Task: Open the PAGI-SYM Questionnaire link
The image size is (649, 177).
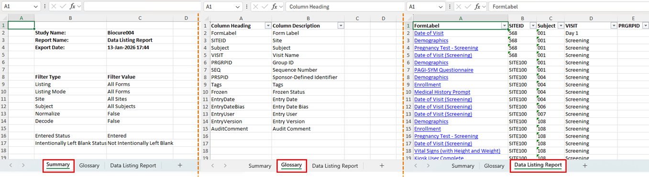Action: point(444,70)
